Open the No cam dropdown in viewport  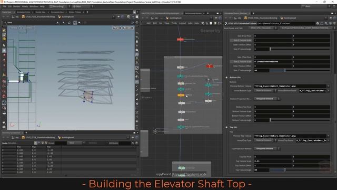pyautogui.click(x=128, y=28)
